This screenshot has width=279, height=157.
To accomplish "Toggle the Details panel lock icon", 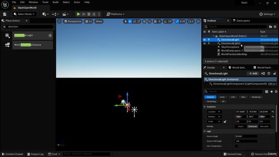I will coord(275,74).
